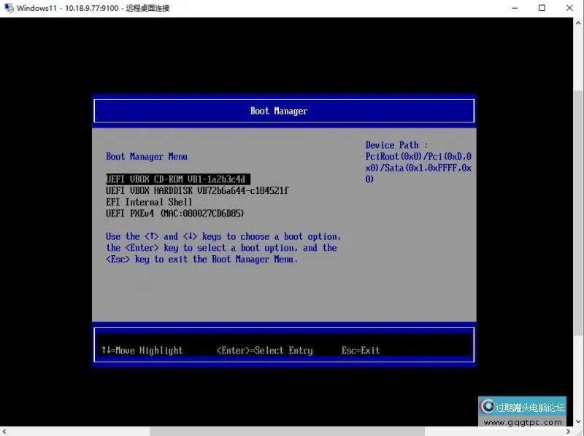Click the horizontal scrollbar left arrow
584x436 pixels.
(5, 431)
